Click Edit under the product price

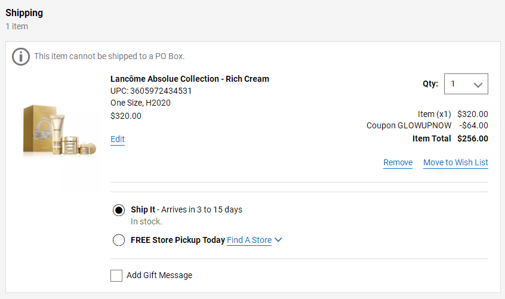point(118,140)
